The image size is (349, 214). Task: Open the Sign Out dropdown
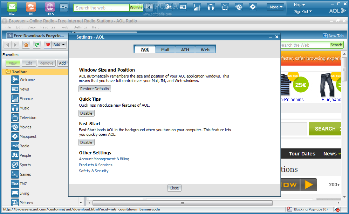point(303,12)
